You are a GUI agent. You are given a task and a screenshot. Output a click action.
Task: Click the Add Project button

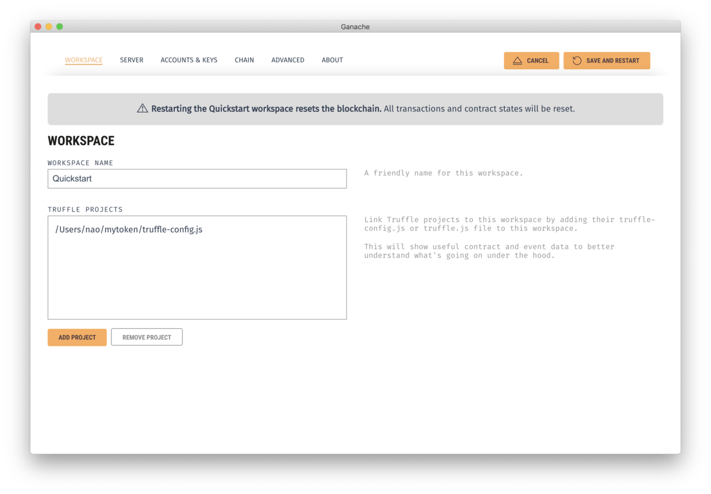coord(77,338)
